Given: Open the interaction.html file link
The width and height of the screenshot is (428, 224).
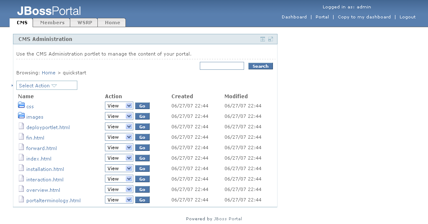Looking at the screenshot, I should pyautogui.click(x=45, y=180).
